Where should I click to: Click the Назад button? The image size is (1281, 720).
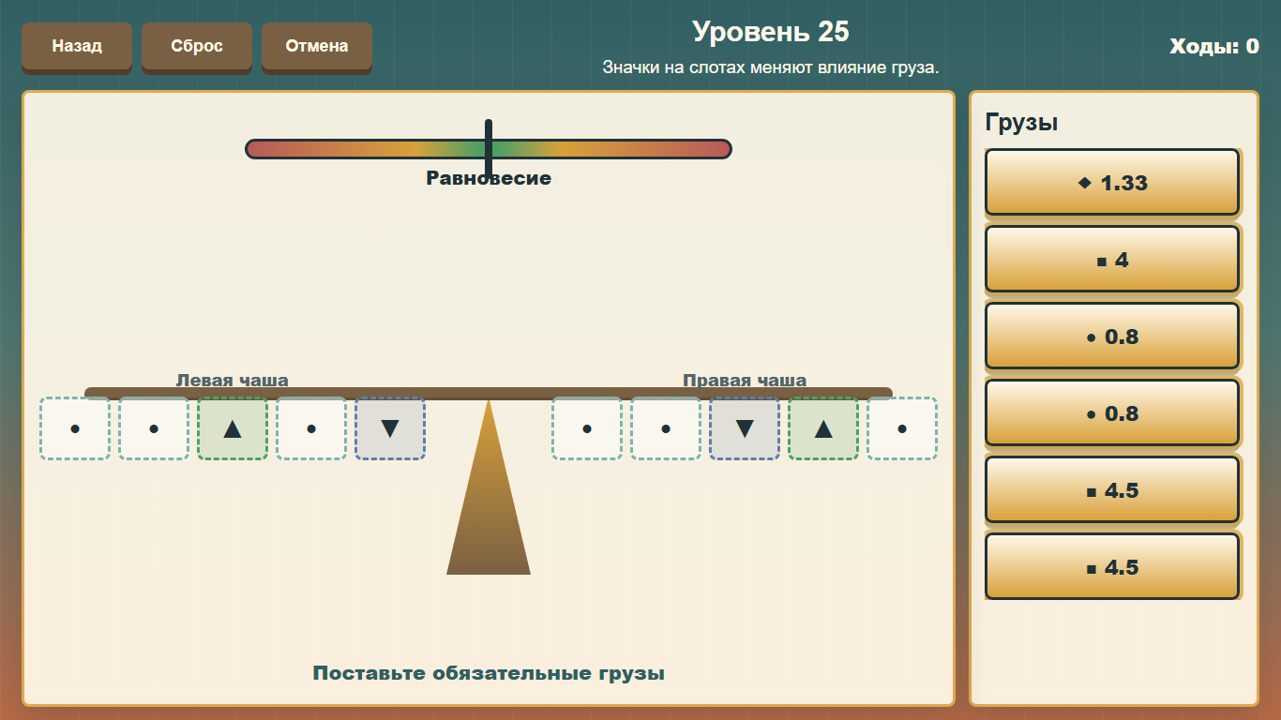pyautogui.click(x=77, y=46)
